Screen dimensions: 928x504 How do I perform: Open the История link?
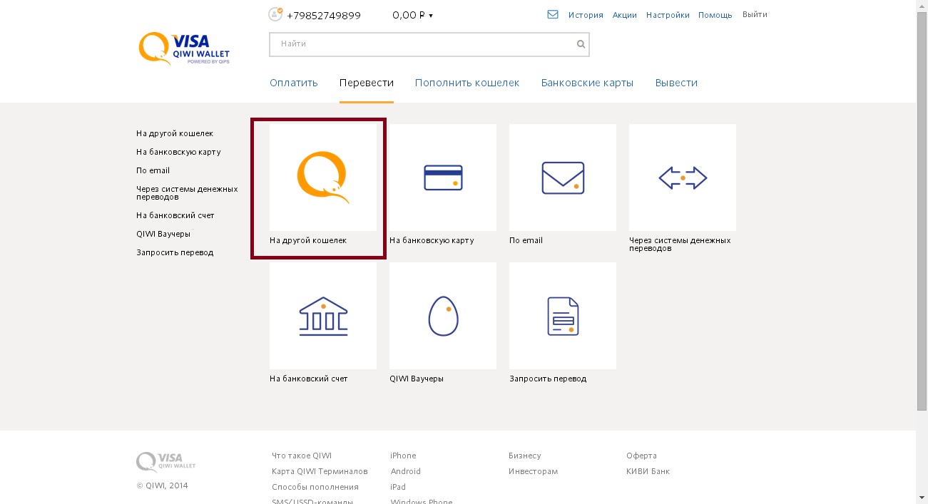(x=586, y=15)
